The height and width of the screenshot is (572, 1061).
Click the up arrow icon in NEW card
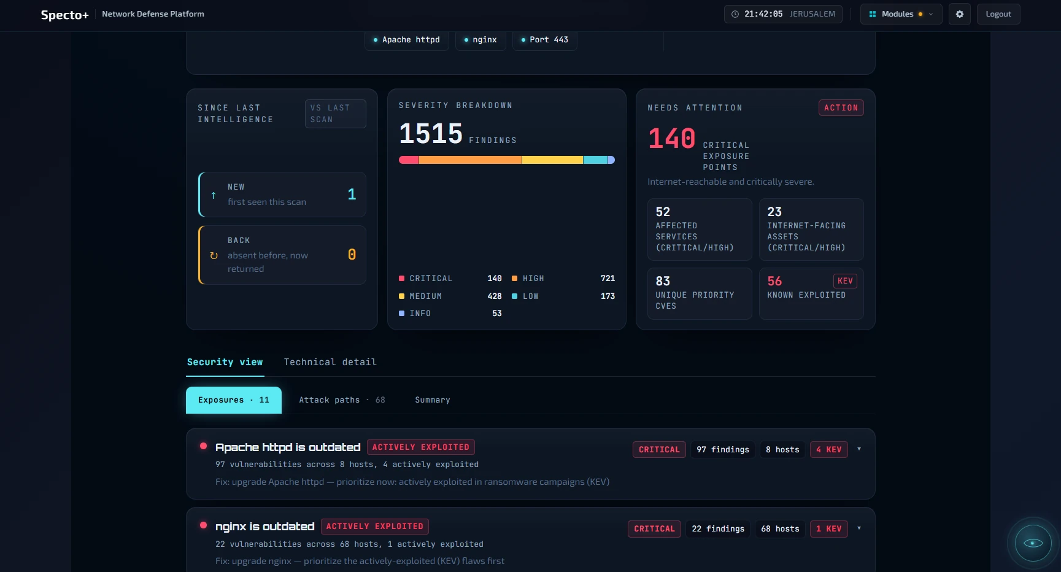(214, 195)
